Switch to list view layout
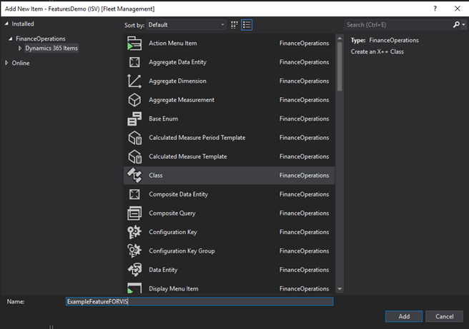This screenshot has width=469, height=329. [247, 25]
